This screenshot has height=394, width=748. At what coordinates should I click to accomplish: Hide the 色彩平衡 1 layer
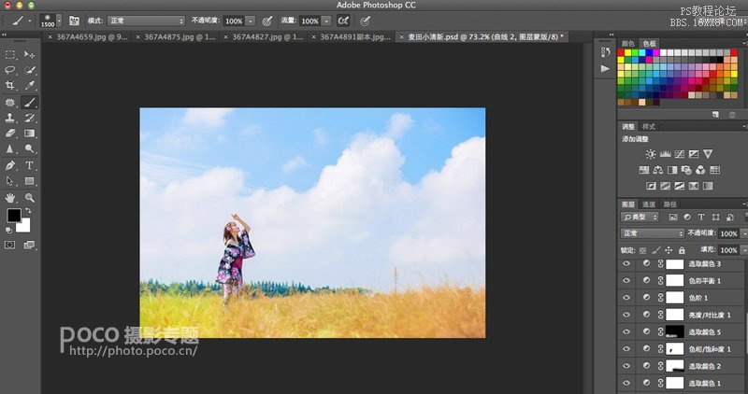coord(626,281)
